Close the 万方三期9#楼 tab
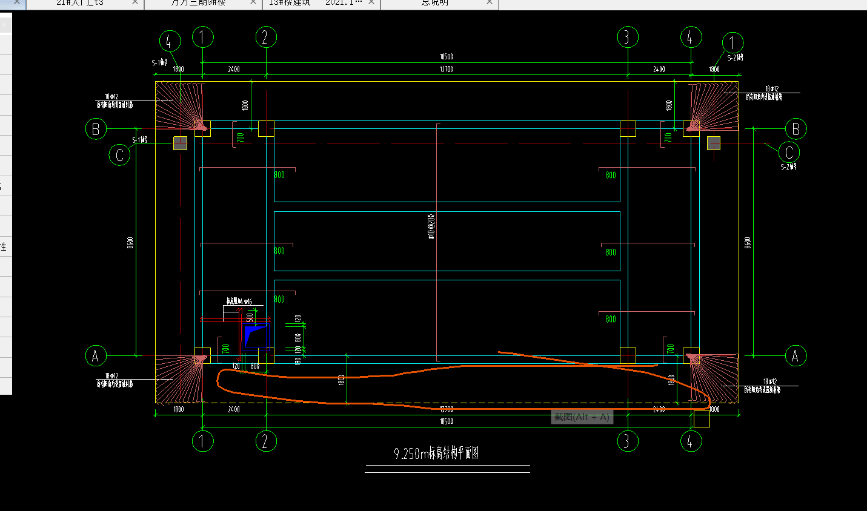 click(x=253, y=2)
